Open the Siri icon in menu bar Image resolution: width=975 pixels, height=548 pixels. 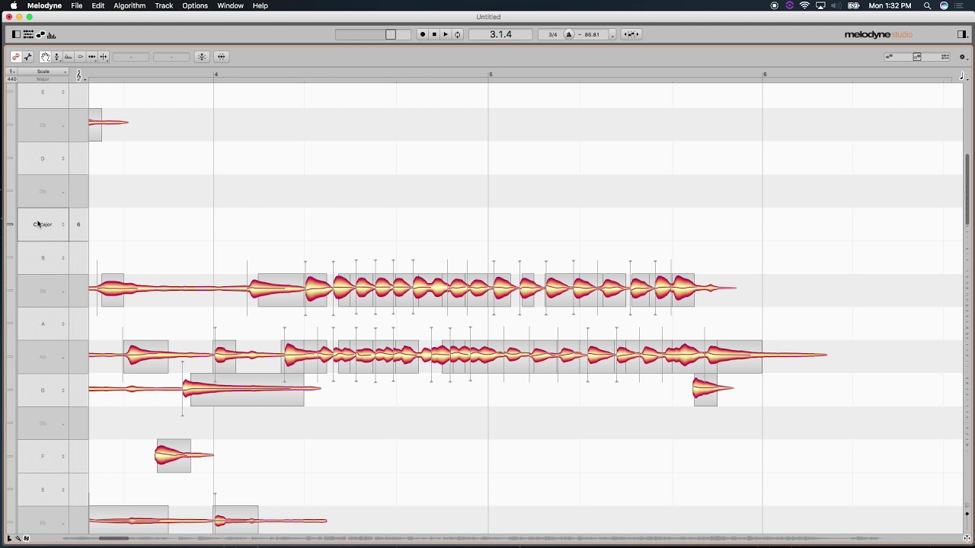pyautogui.click(x=944, y=5)
